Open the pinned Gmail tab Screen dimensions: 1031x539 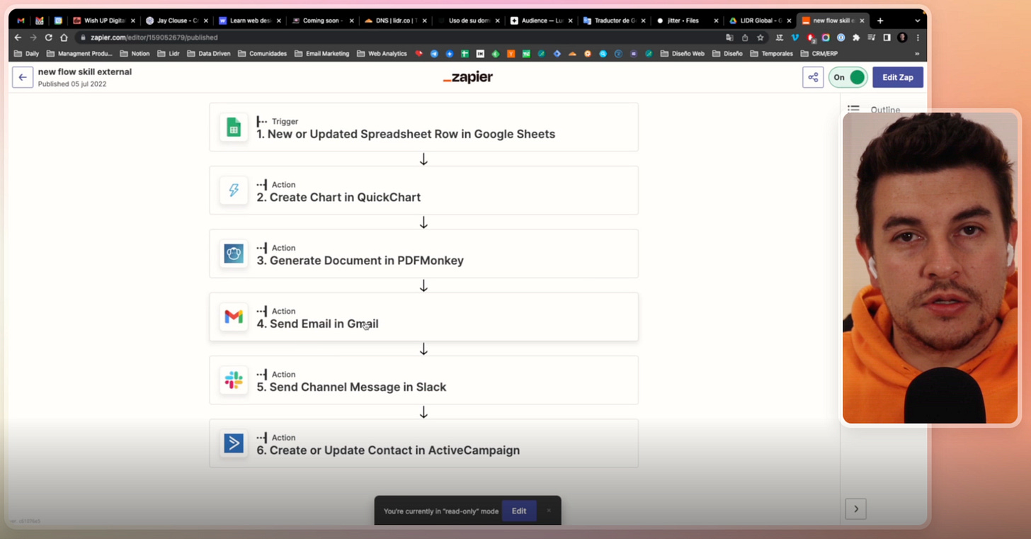[x=21, y=21]
